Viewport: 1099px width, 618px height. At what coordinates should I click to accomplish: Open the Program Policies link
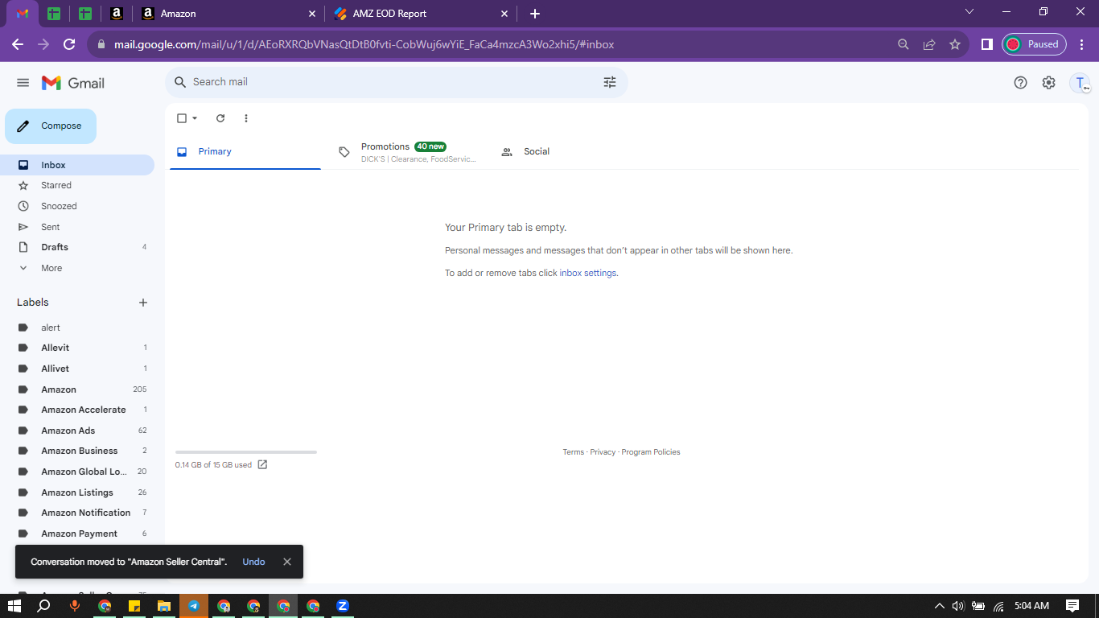tap(651, 452)
